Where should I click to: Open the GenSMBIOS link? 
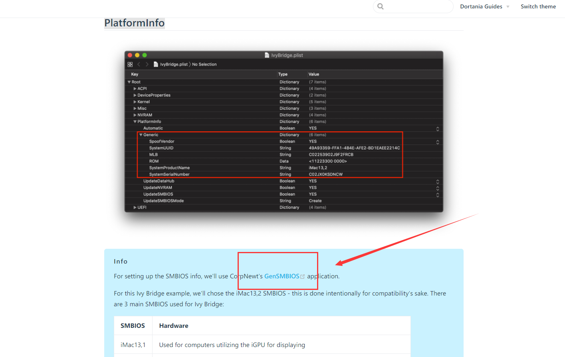(282, 276)
